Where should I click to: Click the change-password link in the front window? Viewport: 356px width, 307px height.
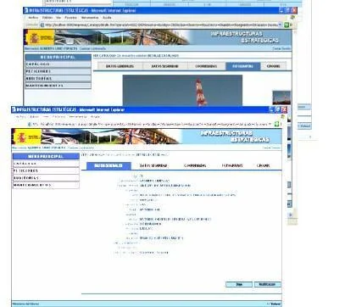pyautogui.click(x=81, y=148)
